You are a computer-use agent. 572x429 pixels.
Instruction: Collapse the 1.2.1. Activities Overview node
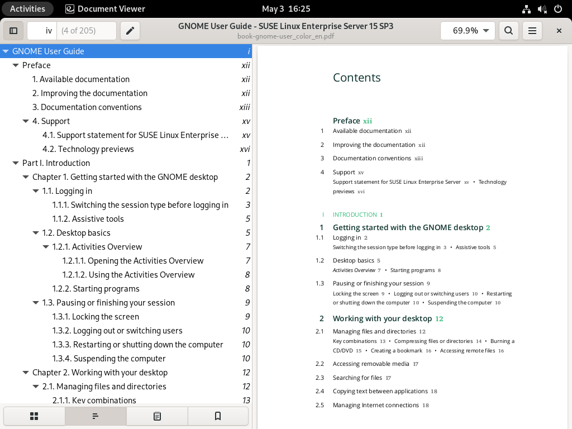click(x=46, y=247)
